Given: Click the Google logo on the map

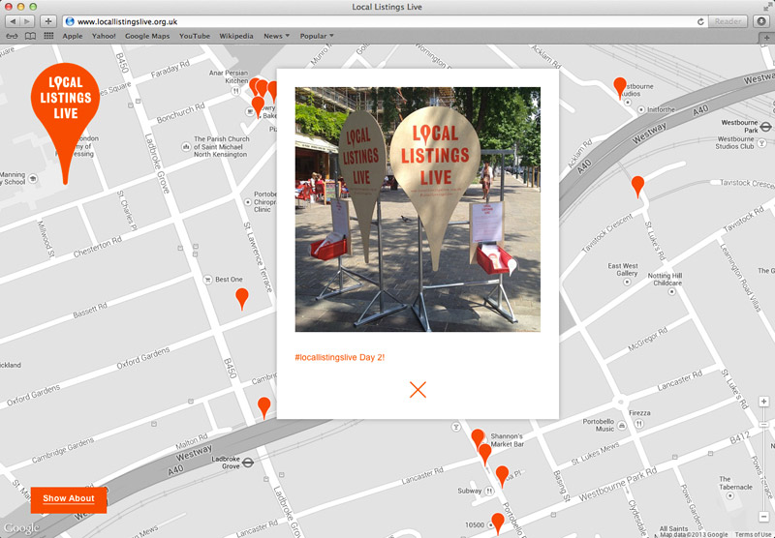Looking at the screenshot, I should pos(20,528).
